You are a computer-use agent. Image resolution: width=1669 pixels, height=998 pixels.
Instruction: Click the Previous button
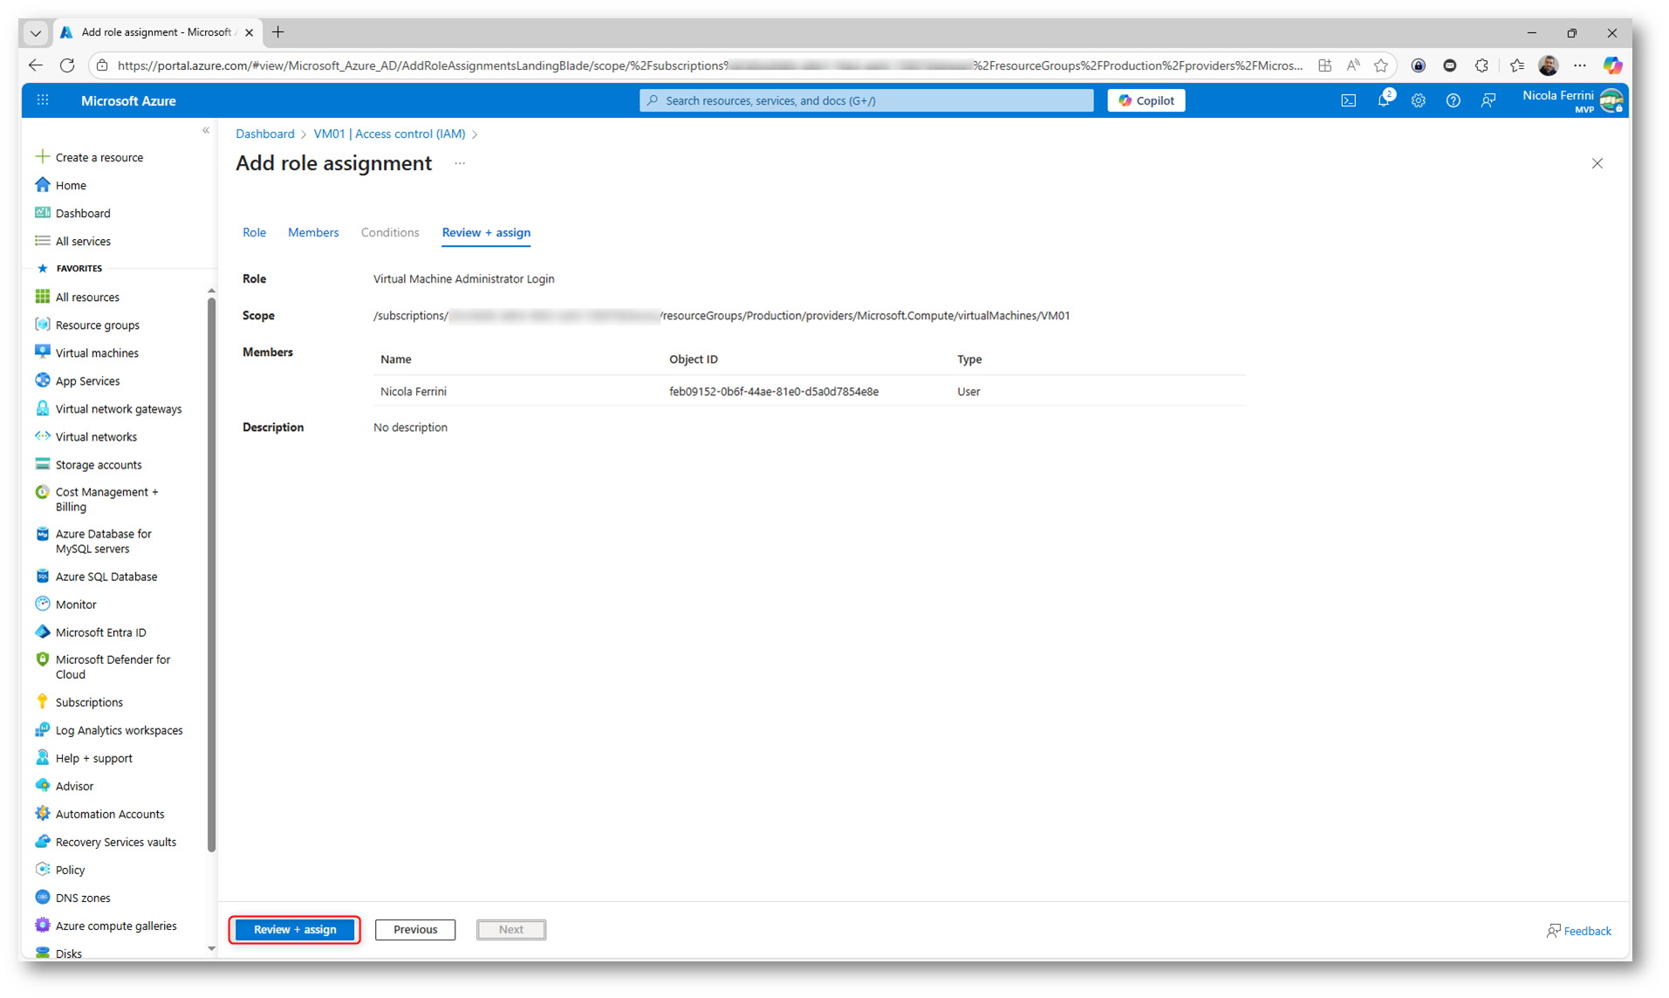tap(414, 929)
